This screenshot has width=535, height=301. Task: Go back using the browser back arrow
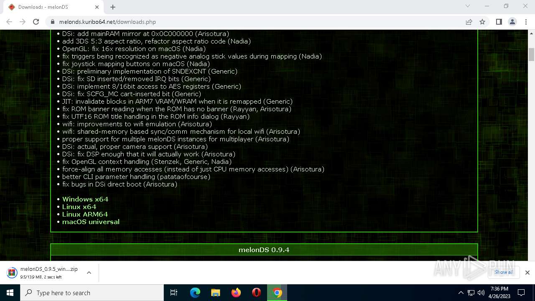9,22
